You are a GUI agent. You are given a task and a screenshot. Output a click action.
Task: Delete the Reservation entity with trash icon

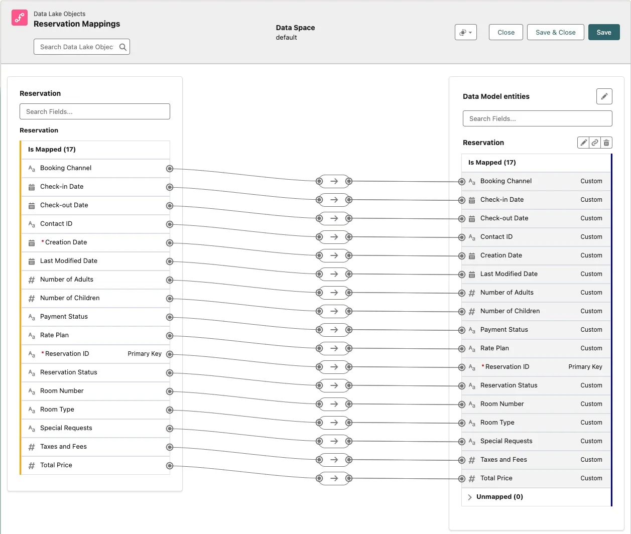tap(606, 143)
